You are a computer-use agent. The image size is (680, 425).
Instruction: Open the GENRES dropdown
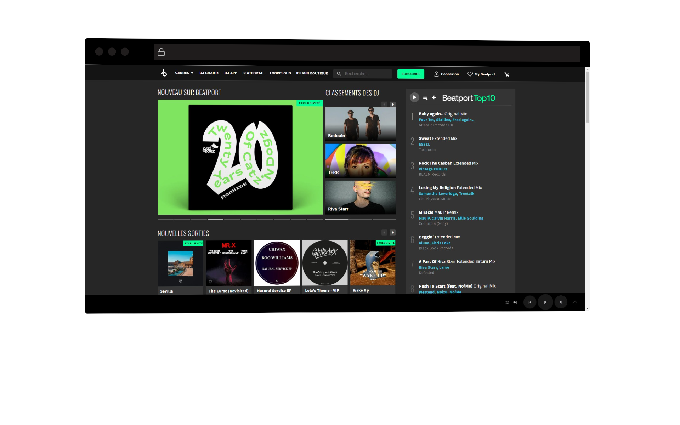tap(184, 73)
